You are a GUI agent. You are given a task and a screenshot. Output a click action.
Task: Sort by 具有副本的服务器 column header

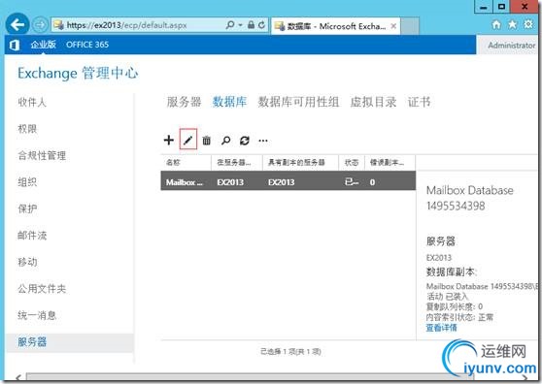(300, 163)
